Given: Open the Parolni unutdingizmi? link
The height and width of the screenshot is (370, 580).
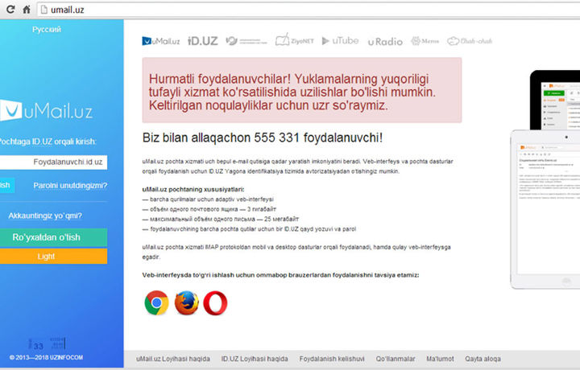Looking at the screenshot, I should point(70,185).
